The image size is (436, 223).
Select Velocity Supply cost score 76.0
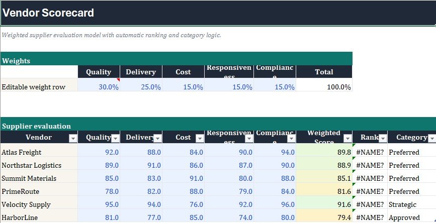183,202
